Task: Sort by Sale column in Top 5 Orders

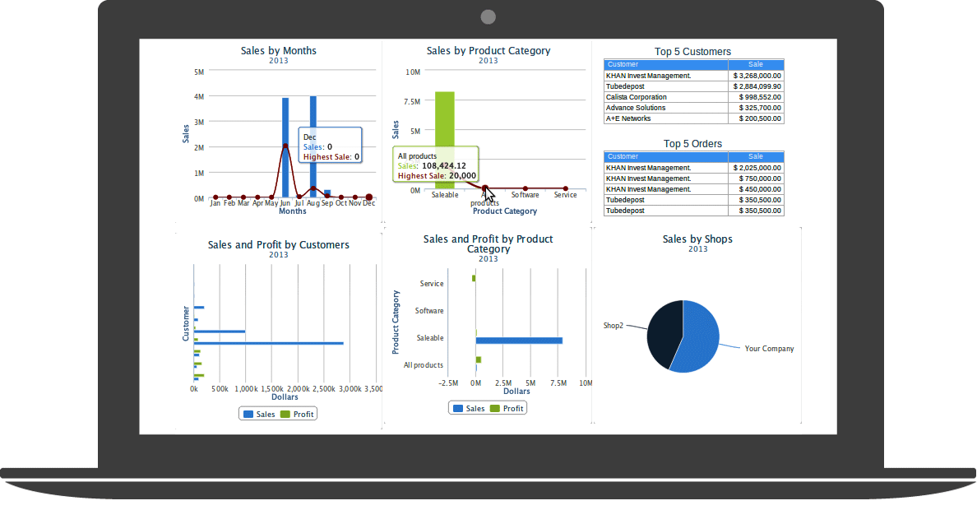Action: (756, 156)
